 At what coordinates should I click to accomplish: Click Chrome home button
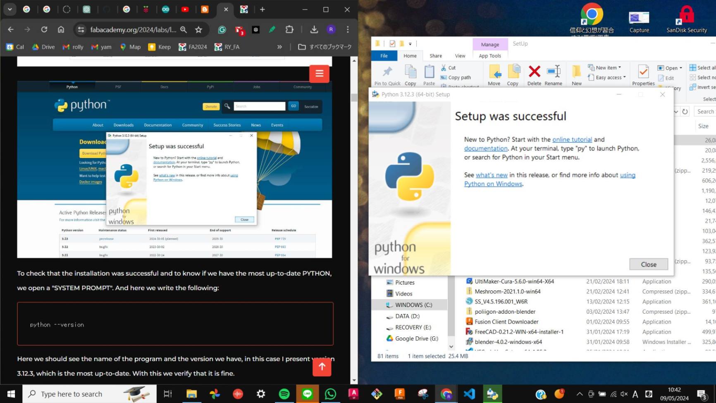(x=61, y=29)
